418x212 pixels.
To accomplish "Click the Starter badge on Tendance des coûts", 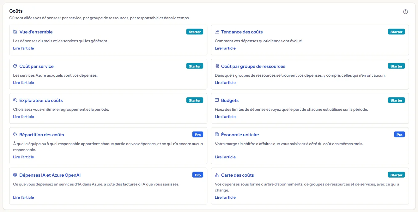I will point(396,32).
